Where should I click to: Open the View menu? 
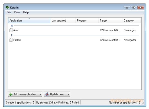17,12
